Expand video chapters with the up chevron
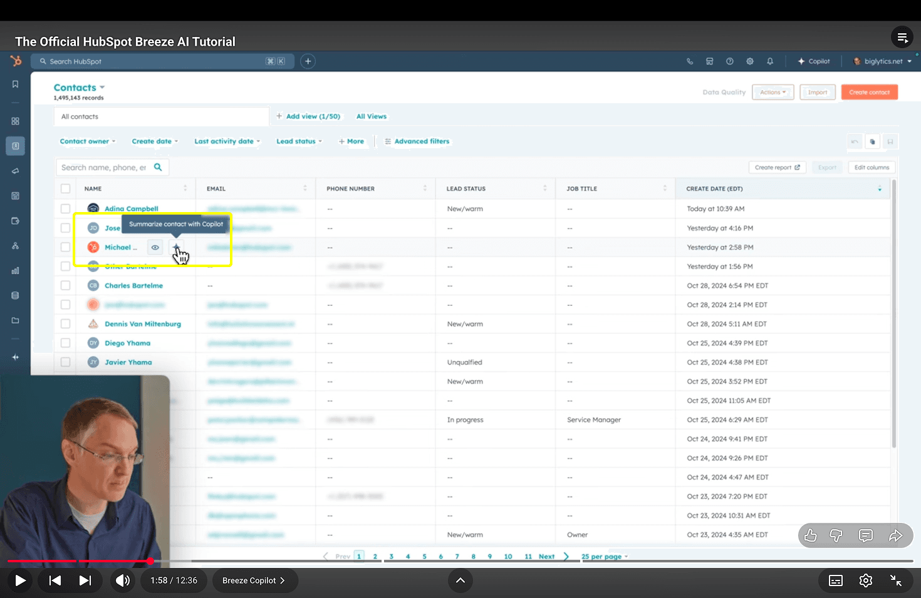921x598 pixels. pos(460,580)
